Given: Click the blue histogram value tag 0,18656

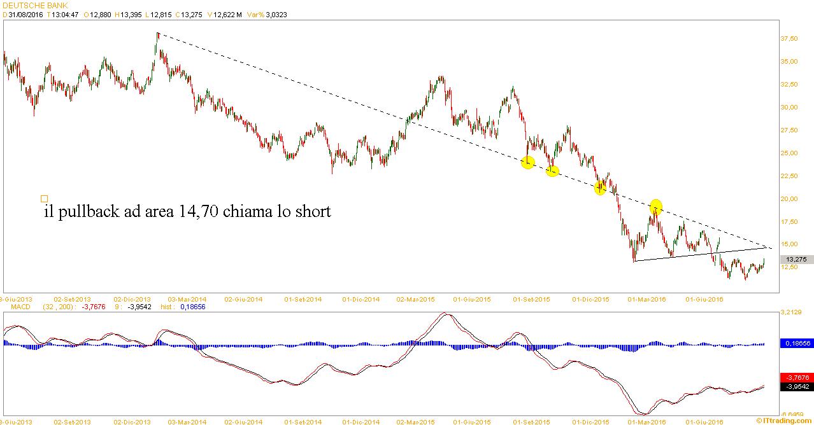Looking at the screenshot, I should pos(796,343).
